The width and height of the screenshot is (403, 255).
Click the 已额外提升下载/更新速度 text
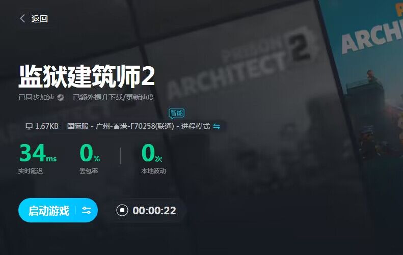coord(114,97)
